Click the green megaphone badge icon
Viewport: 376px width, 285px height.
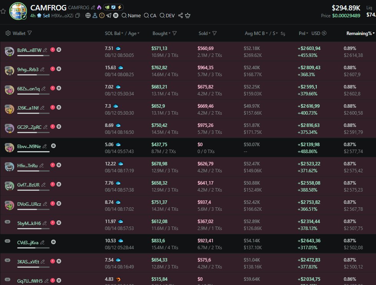[x=107, y=7]
